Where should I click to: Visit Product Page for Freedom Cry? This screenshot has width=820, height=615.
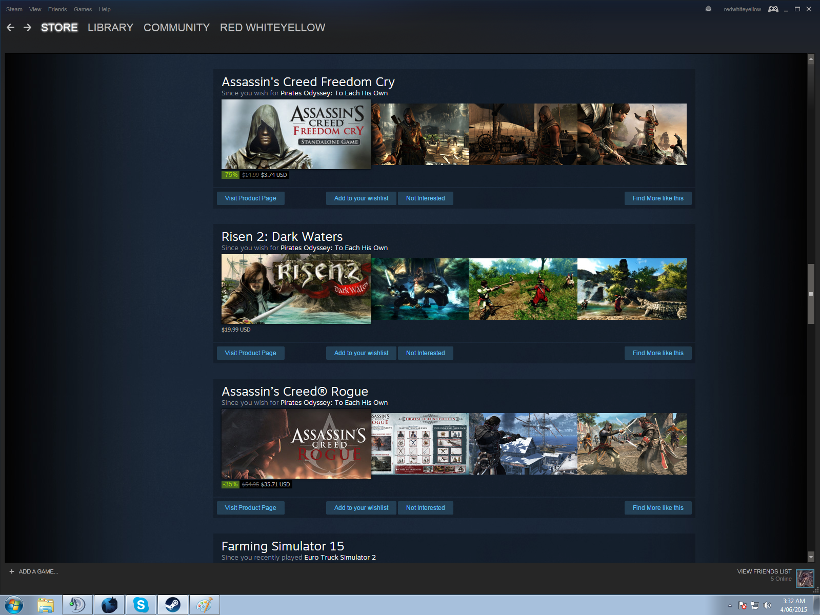coord(250,198)
